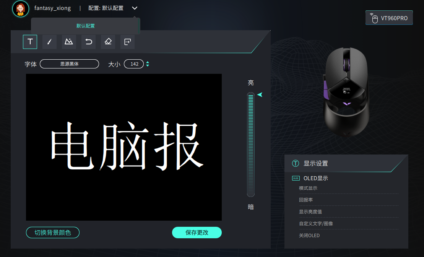Select the Eraser tool

point(108,42)
